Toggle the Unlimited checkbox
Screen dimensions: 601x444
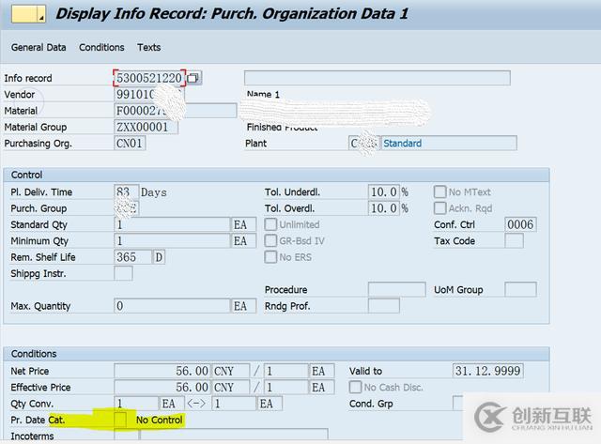pyautogui.click(x=270, y=224)
